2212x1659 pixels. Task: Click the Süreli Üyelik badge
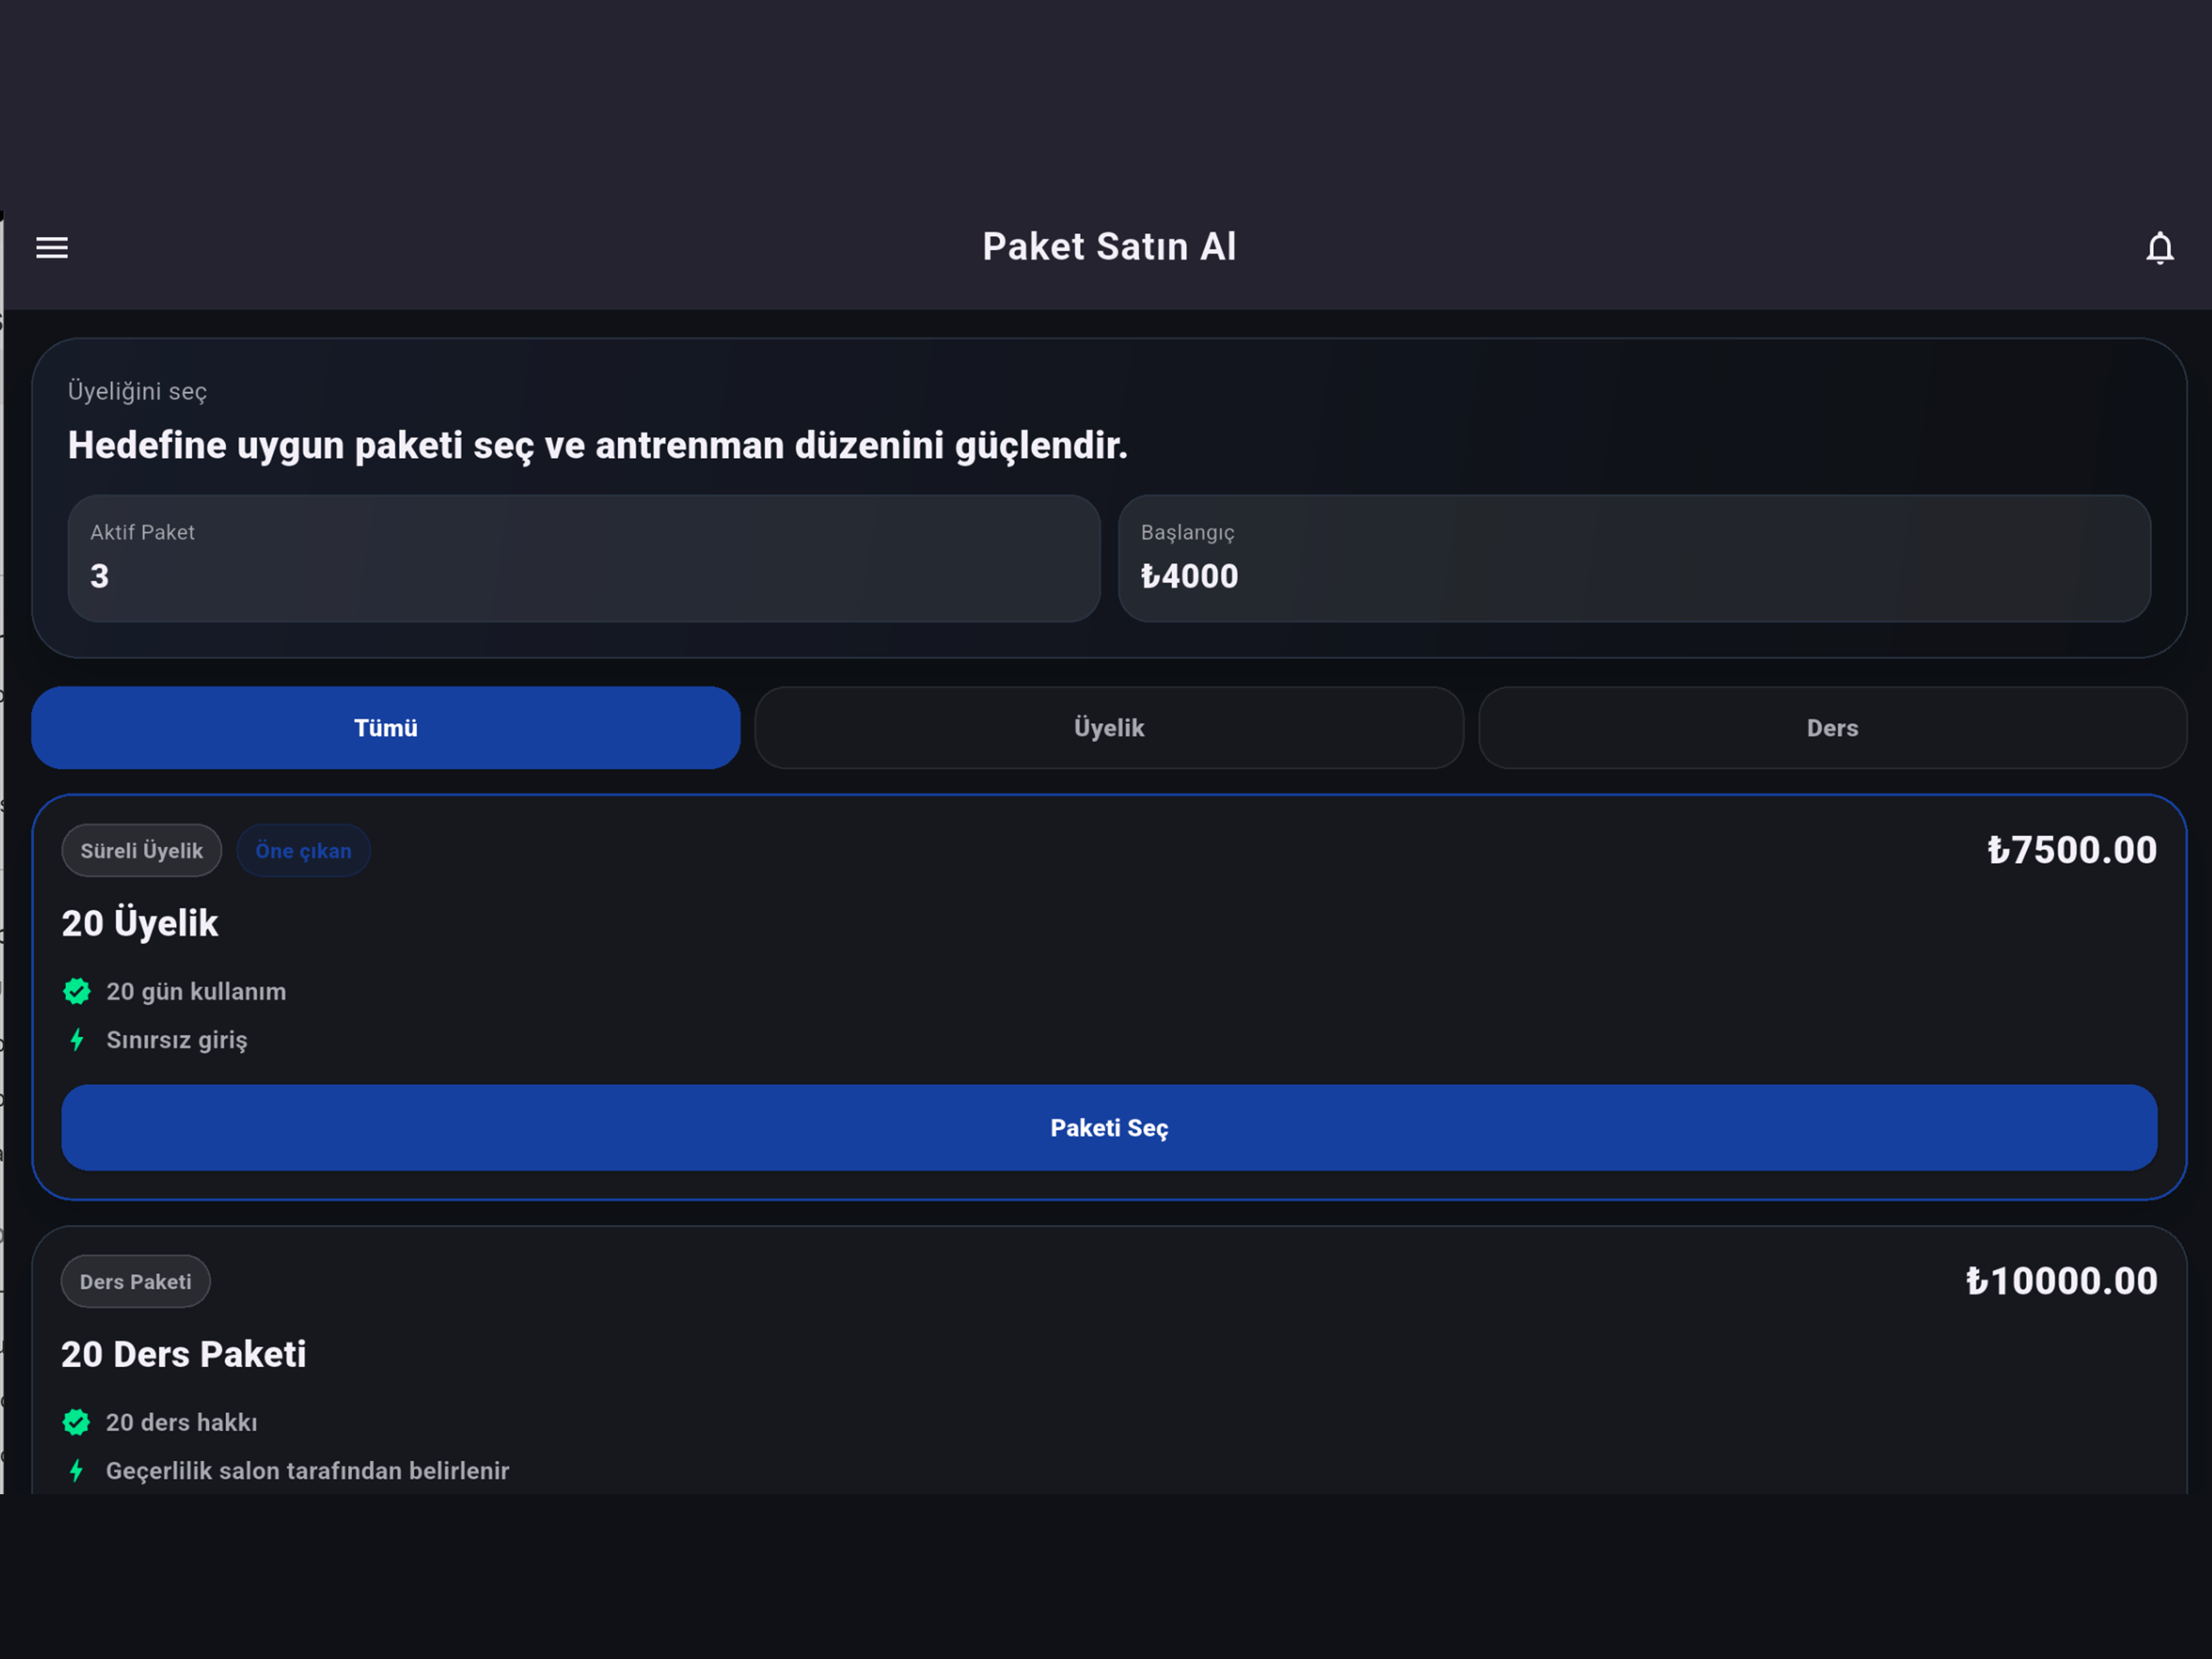142,851
